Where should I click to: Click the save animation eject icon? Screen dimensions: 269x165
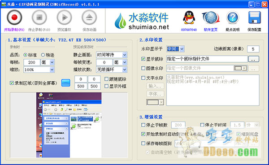click(x=89, y=17)
